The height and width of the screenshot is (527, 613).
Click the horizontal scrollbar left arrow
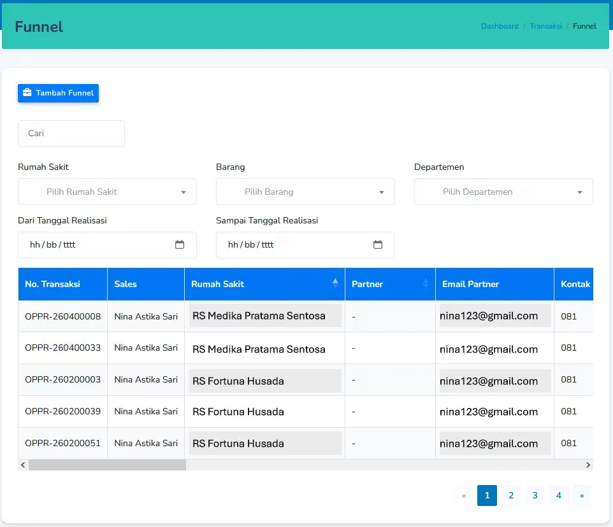(23, 465)
